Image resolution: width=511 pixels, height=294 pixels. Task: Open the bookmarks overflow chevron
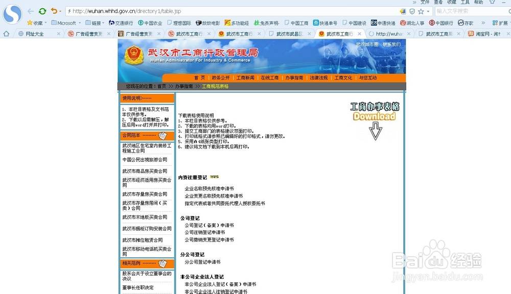point(483,22)
